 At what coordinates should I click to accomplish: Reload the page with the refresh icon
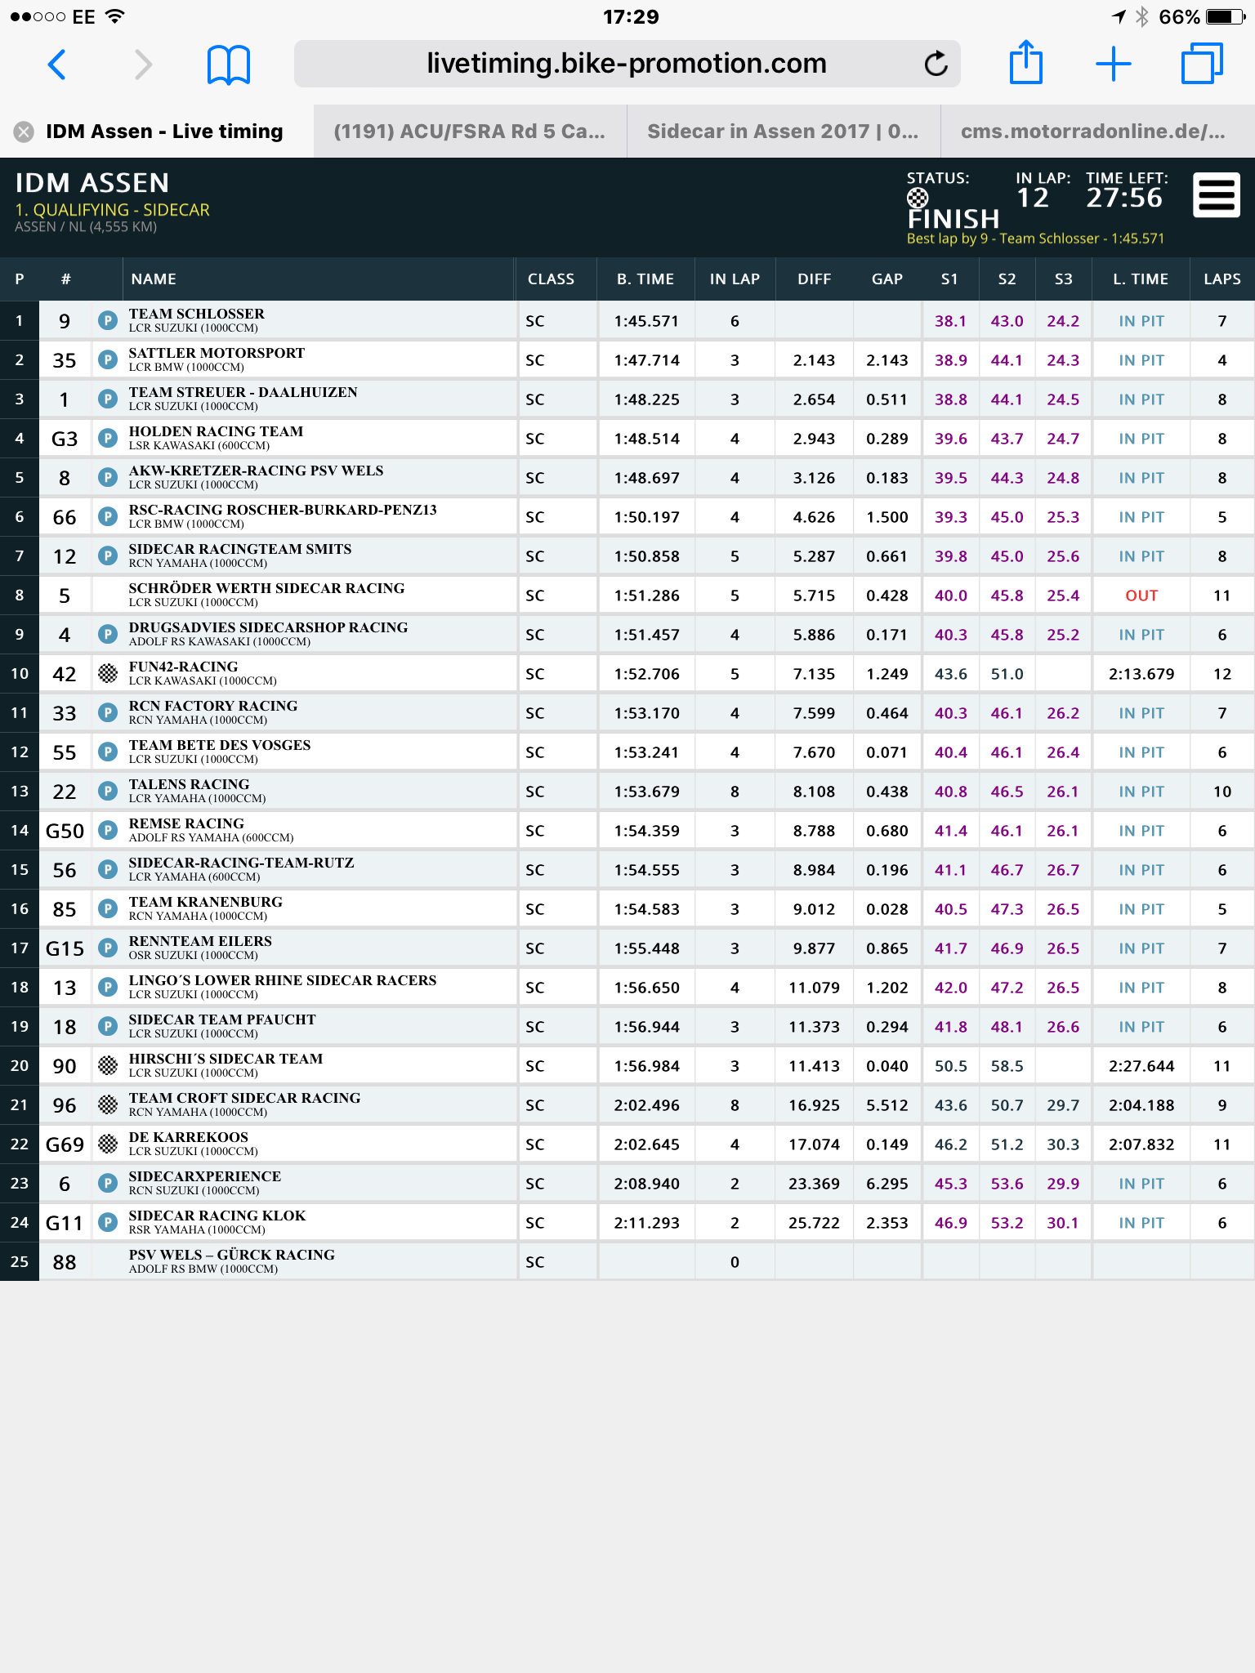pos(936,64)
